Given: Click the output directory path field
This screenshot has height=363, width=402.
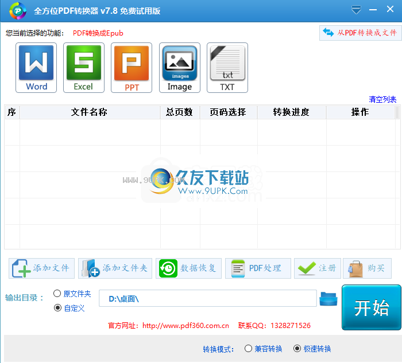Looking at the screenshot, I should 208,299.
